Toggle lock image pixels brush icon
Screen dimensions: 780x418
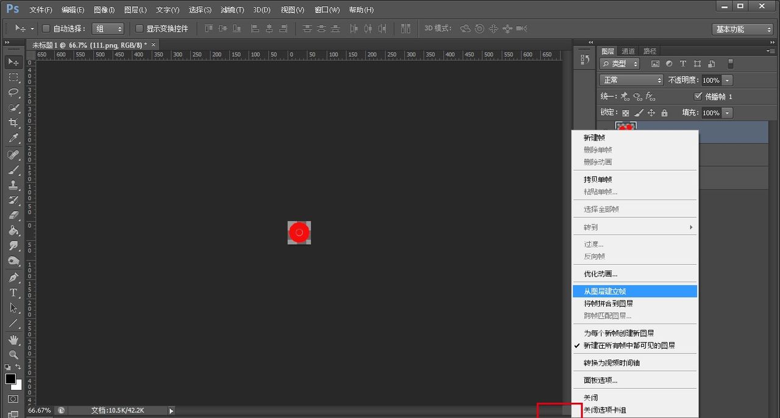pos(639,113)
